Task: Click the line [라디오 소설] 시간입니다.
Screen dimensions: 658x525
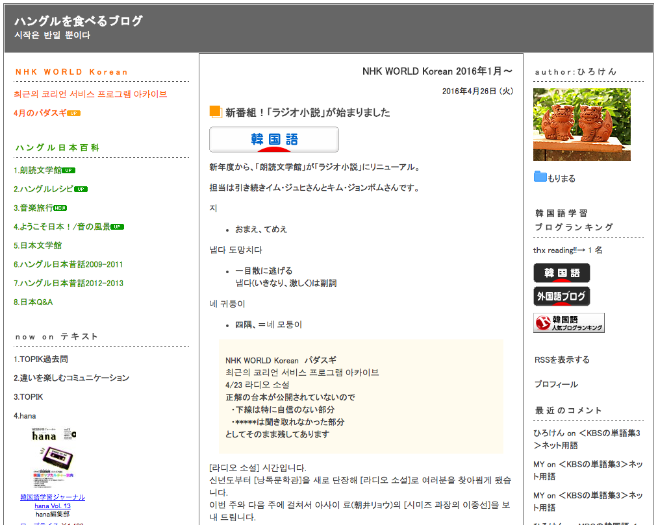Action: (x=258, y=468)
